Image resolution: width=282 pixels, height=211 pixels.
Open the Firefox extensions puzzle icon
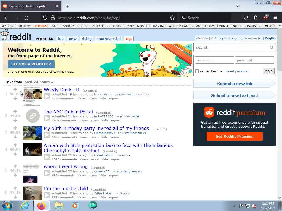[256, 18]
